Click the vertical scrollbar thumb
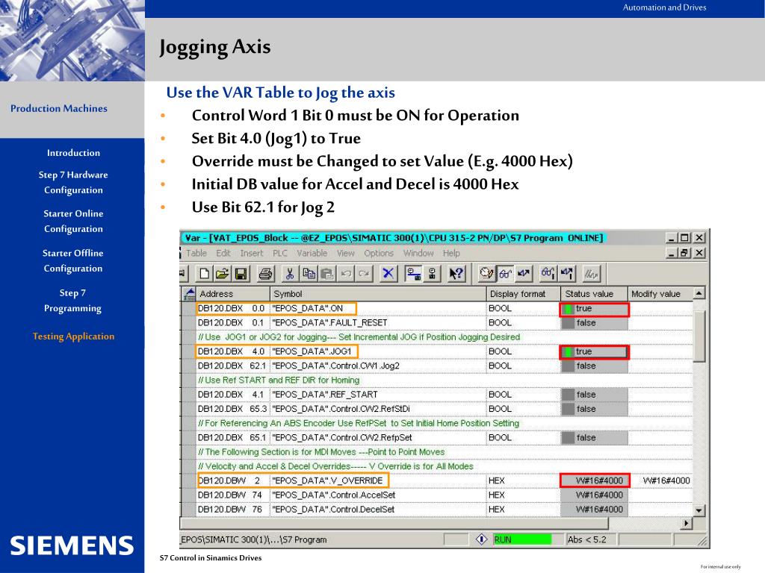 pyautogui.click(x=699, y=336)
